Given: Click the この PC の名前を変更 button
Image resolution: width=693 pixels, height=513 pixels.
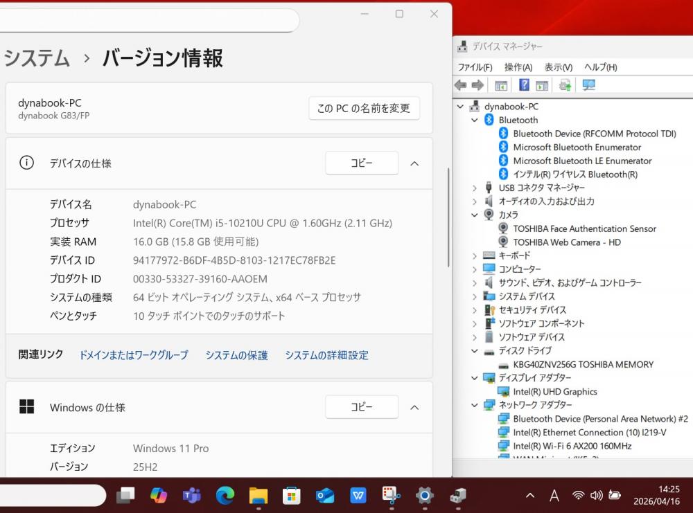Looking at the screenshot, I should point(364,108).
